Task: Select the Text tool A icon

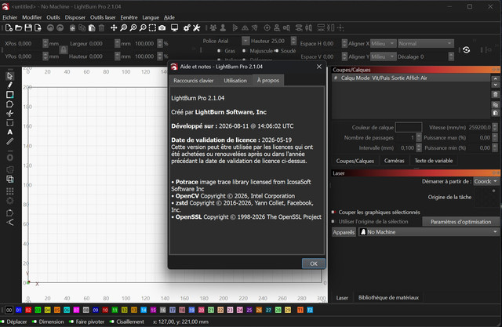Action: click(x=10, y=133)
